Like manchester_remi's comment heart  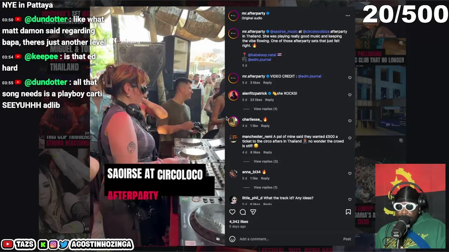point(350,138)
